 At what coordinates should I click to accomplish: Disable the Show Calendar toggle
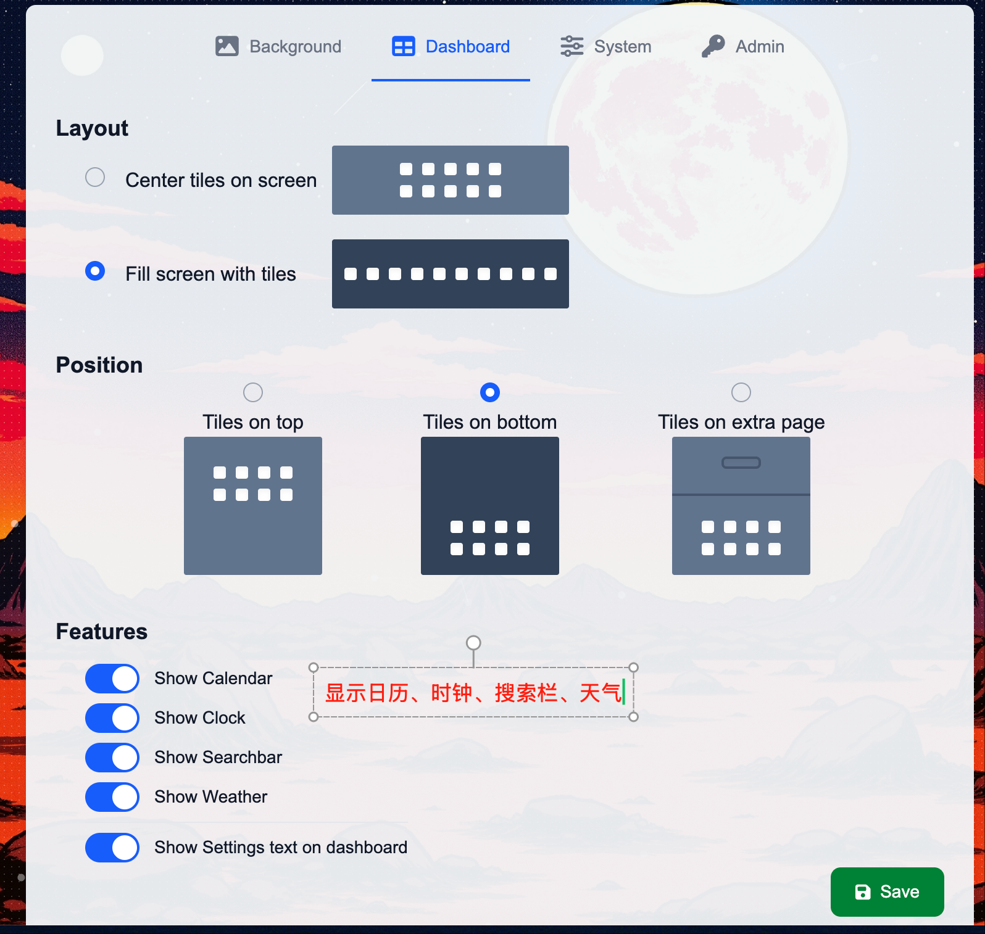pyautogui.click(x=112, y=679)
